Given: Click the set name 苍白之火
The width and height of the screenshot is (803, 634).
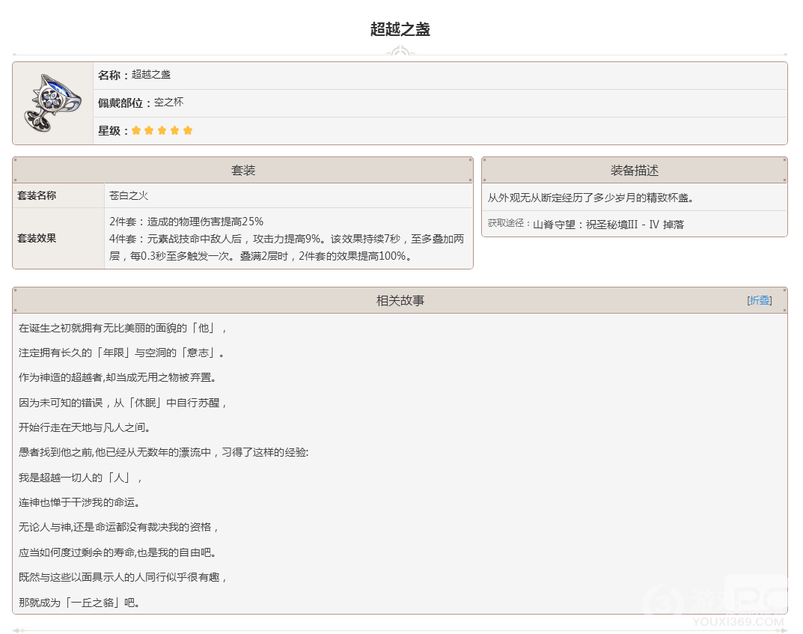Looking at the screenshot, I should coord(128,195).
